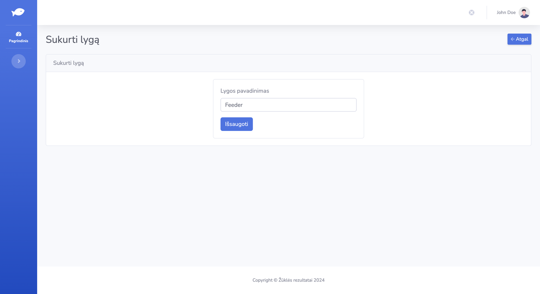Click the Sukurti lygą card header
Image resolution: width=540 pixels, height=294 pixels.
69,63
